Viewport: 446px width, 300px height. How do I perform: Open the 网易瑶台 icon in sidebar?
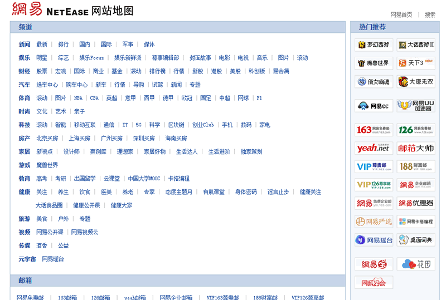[374, 240]
